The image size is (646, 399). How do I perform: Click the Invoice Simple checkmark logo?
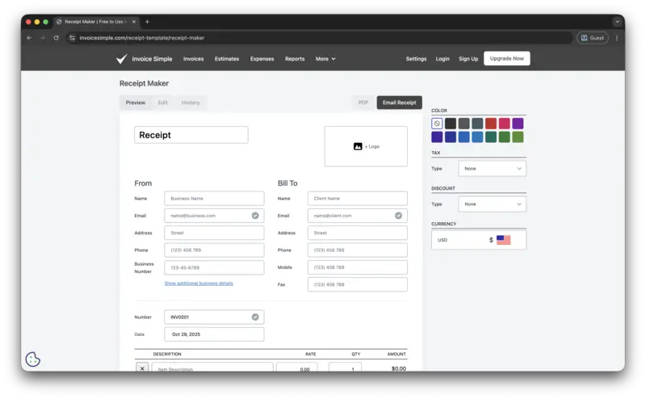point(122,59)
